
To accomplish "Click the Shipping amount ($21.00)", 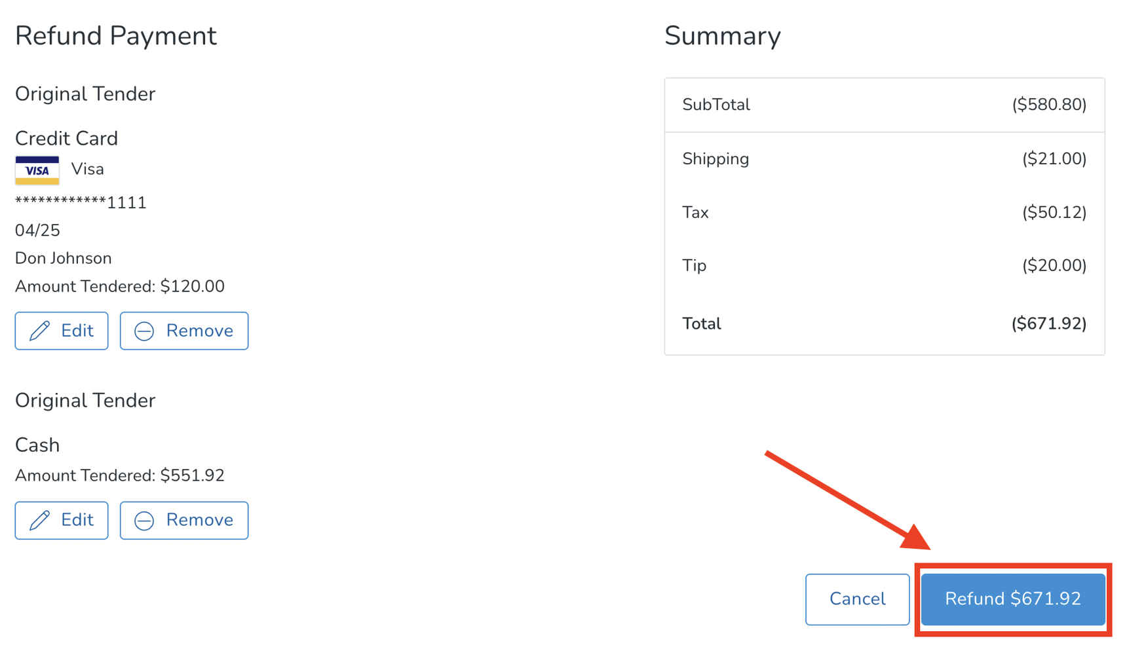I will tap(1054, 159).
